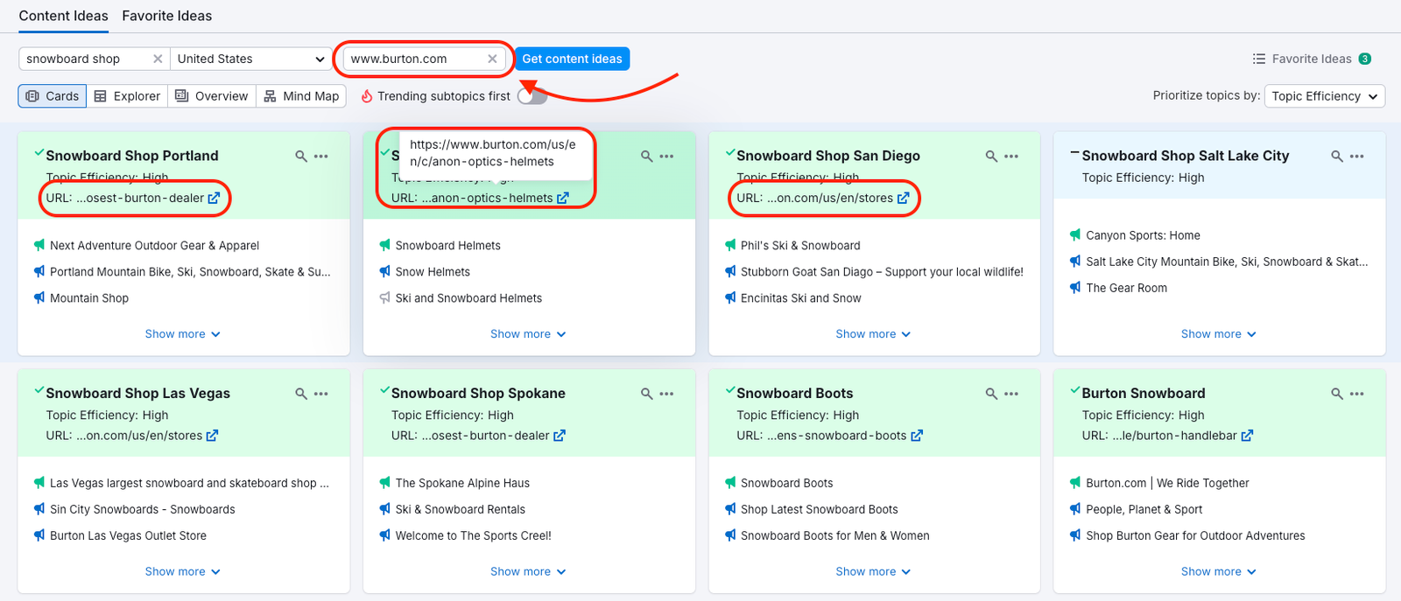Toggle minus marker on Snowboard Shop Salt Lake City

(x=1074, y=154)
